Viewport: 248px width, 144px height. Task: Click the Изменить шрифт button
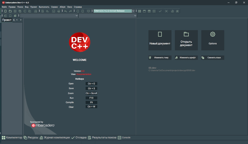tap(186, 58)
